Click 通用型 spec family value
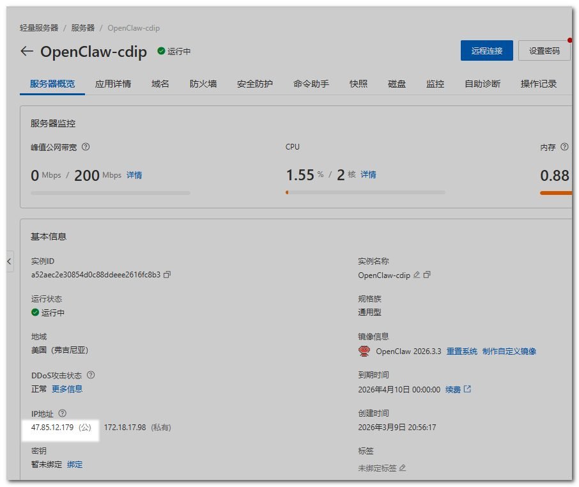Screen dimensions: 579x487 [x=369, y=313]
